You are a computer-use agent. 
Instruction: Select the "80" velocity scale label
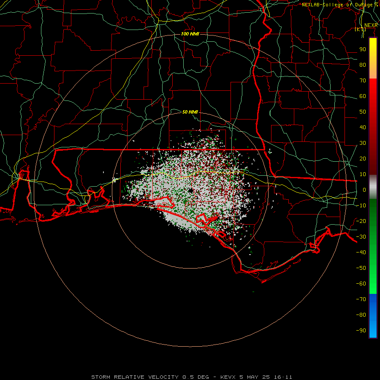click(x=363, y=65)
